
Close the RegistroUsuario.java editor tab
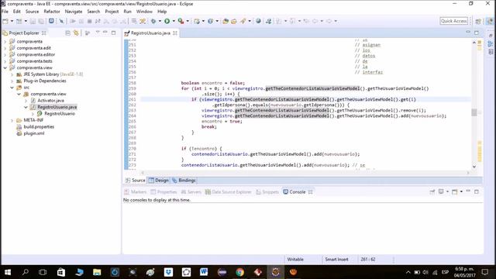pyautogui.click(x=175, y=33)
